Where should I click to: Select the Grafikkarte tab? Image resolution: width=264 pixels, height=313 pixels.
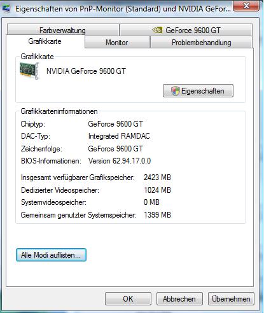[45, 41]
